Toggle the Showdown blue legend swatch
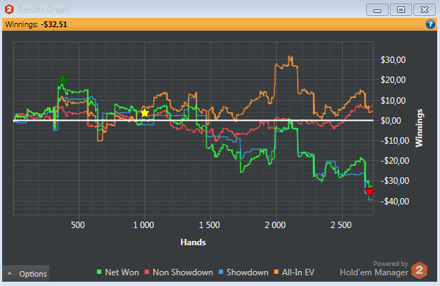This screenshot has width=440, height=286. click(x=221, y=272)
